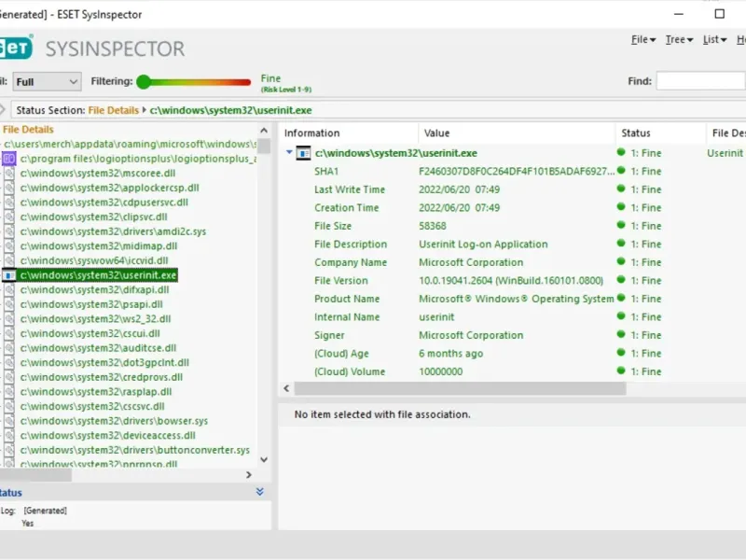Collapse the Status panel with double chevron

(x=260, y=492)
